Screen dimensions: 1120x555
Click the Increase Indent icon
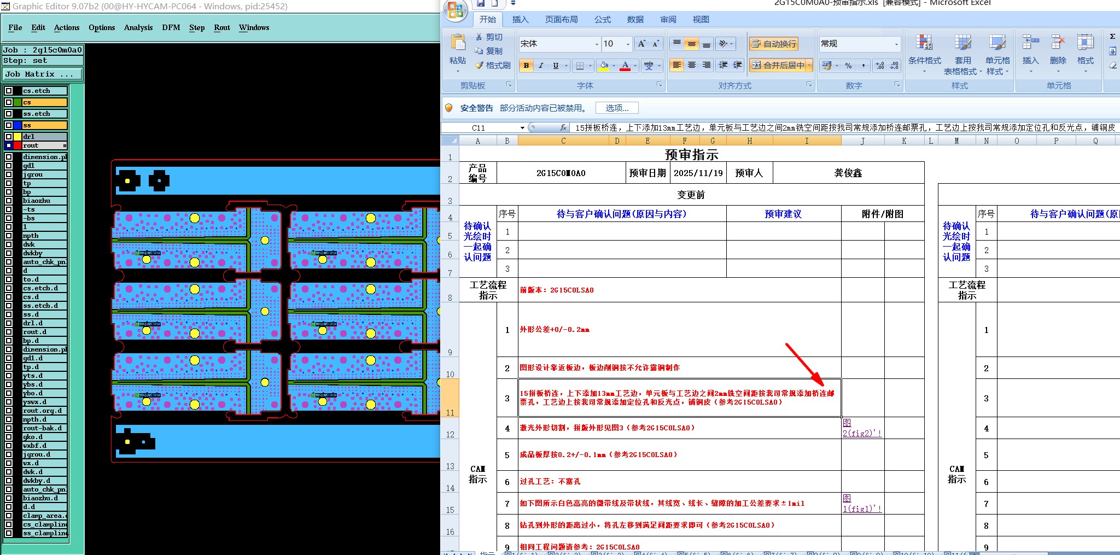737,65
